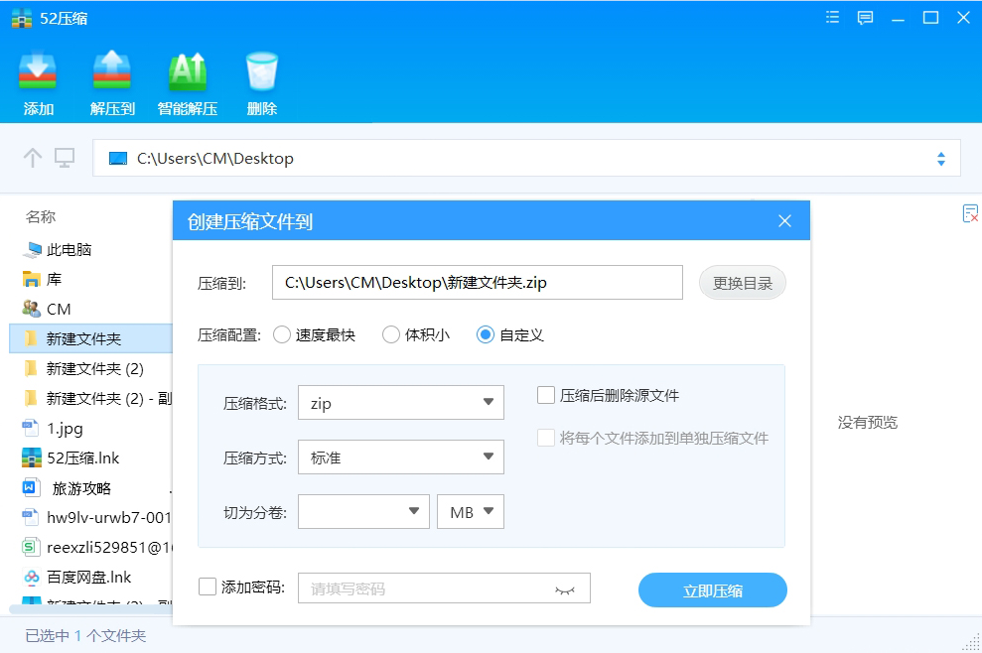Click the 压缩到 output path field
The image size is (982, 653).
(477, 283)
